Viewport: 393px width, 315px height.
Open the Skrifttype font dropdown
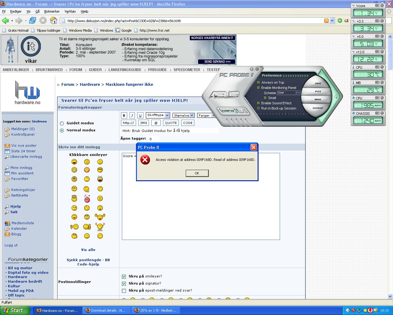(x=158, y=115)
